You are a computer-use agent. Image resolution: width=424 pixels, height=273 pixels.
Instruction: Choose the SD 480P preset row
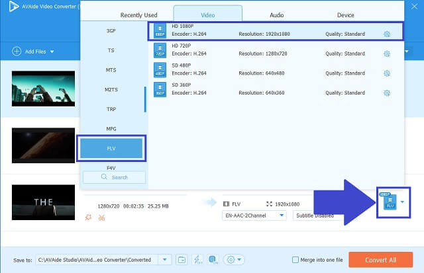point(276,70)
